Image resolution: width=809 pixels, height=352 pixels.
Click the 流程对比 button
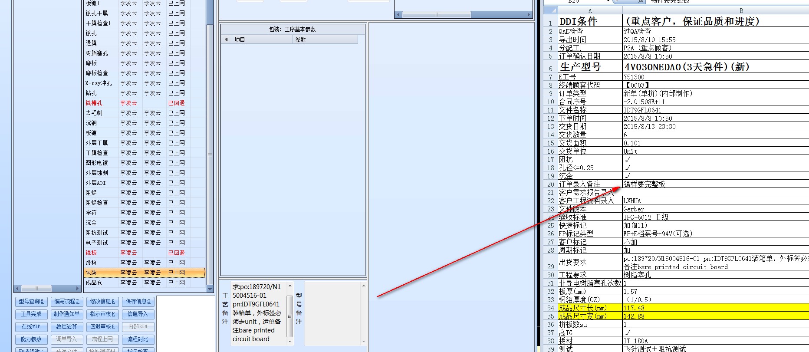(138, 339)
